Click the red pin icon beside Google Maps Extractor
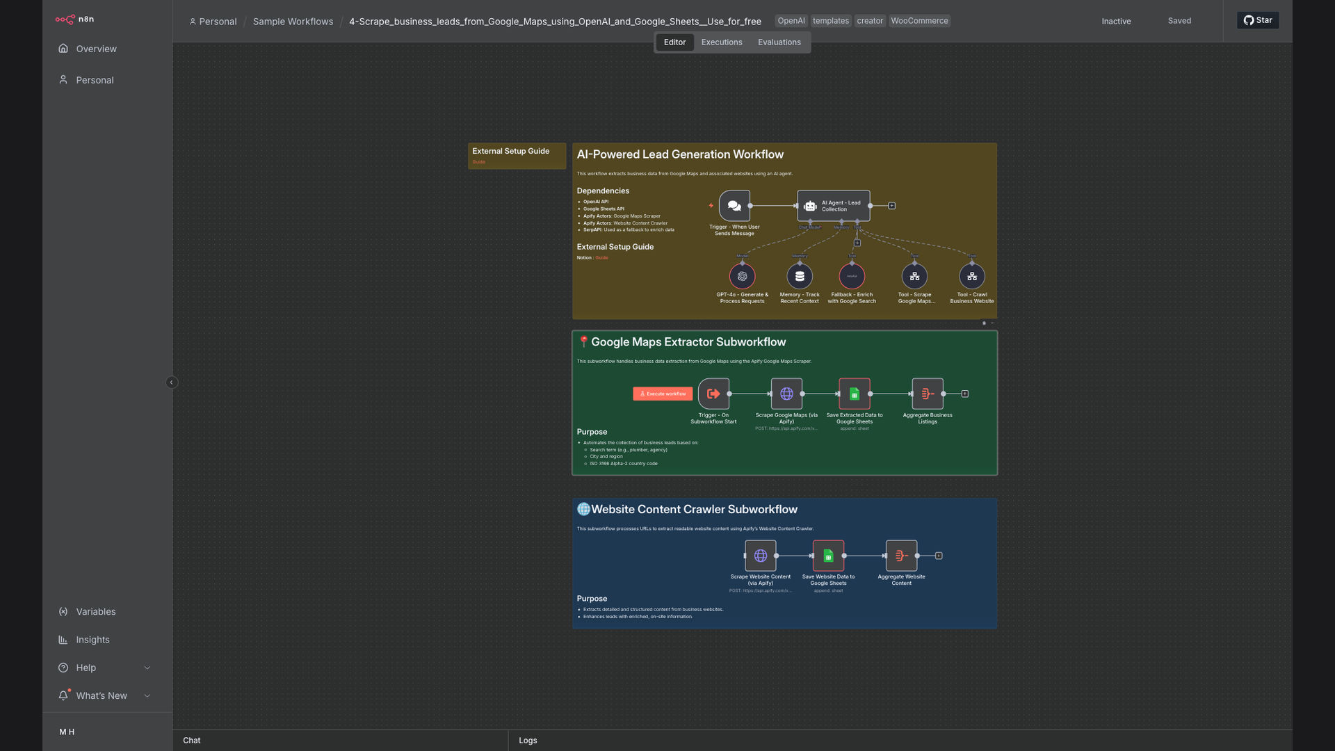The image size is (1335, 751). (x=583, y=342)
